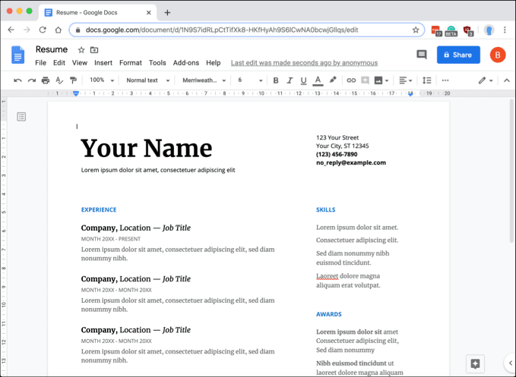The height and width of the screenshot is (377, 516).
Task: Print the document with printer icon
Action: [46, 80]
